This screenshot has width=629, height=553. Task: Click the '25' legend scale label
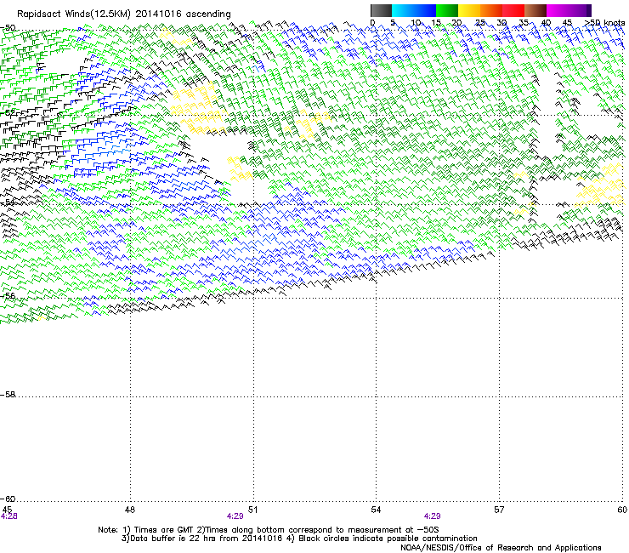point(479,23)
